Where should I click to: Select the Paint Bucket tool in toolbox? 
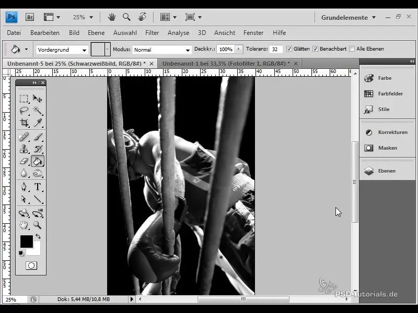tap(38, 161)
